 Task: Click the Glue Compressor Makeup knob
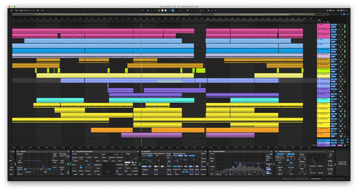[x=320, y=169]
